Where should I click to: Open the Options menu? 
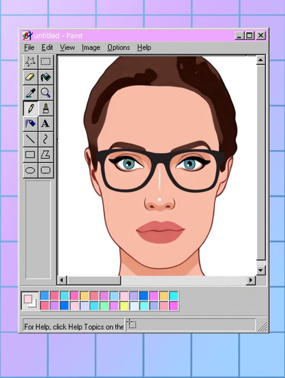[118, 47]
